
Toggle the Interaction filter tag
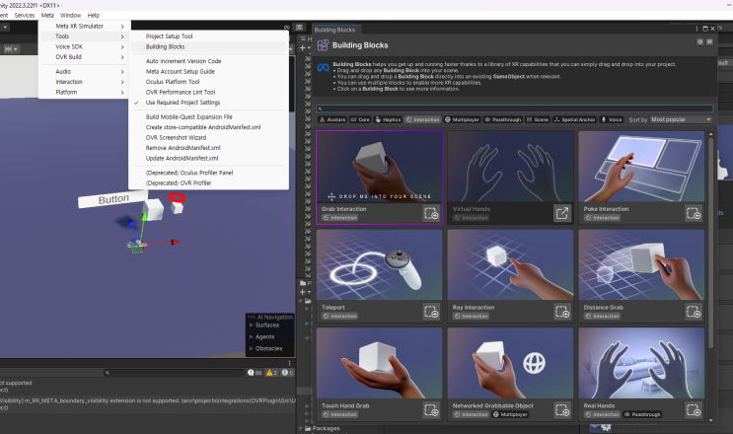[422, 119]
